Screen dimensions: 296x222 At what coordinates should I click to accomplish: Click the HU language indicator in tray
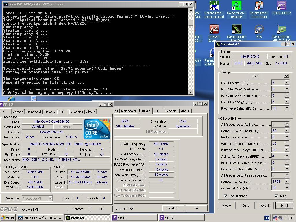[267, 218]
